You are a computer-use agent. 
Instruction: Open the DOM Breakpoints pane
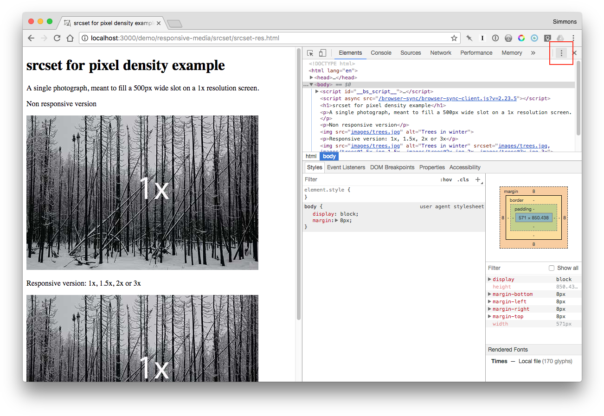tap(392, 167)
